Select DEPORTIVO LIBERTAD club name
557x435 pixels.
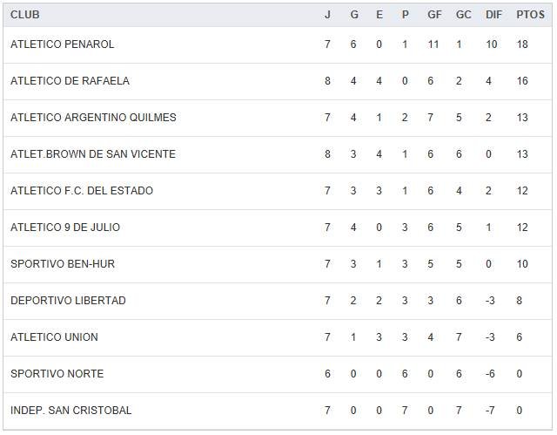pyautogui.click(x=68, y=301)
